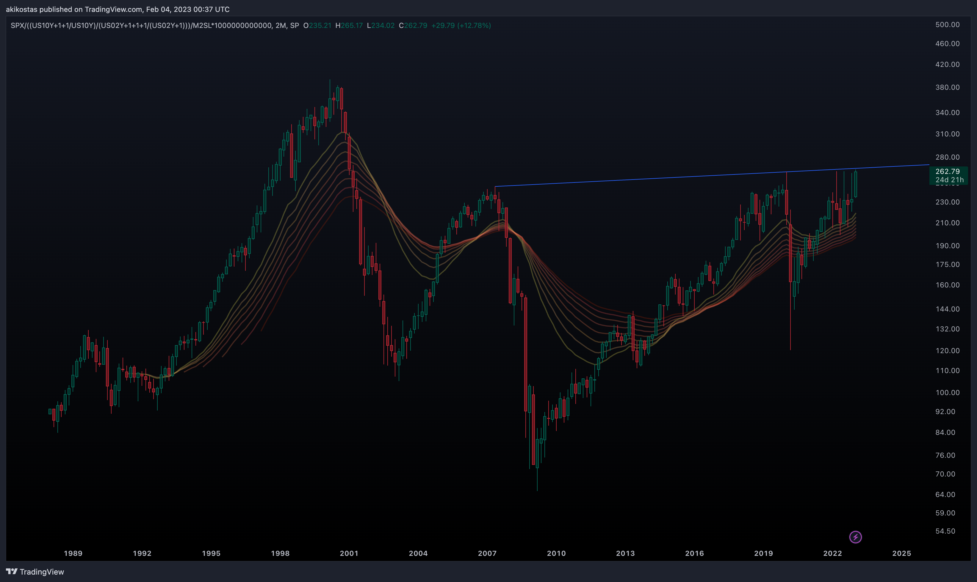Screen dimensions: 977x582
Task: Click the 2025 time axis label
Action: click(902, 553)
